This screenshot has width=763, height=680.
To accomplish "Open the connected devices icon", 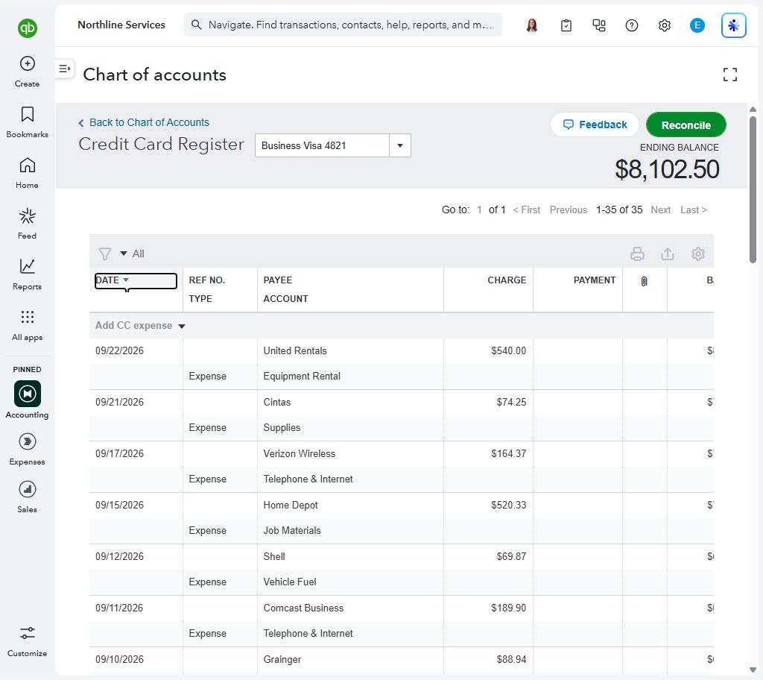I will click(599, 25).
